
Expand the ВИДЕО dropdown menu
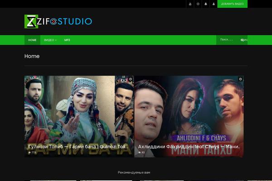click(50, 40)
